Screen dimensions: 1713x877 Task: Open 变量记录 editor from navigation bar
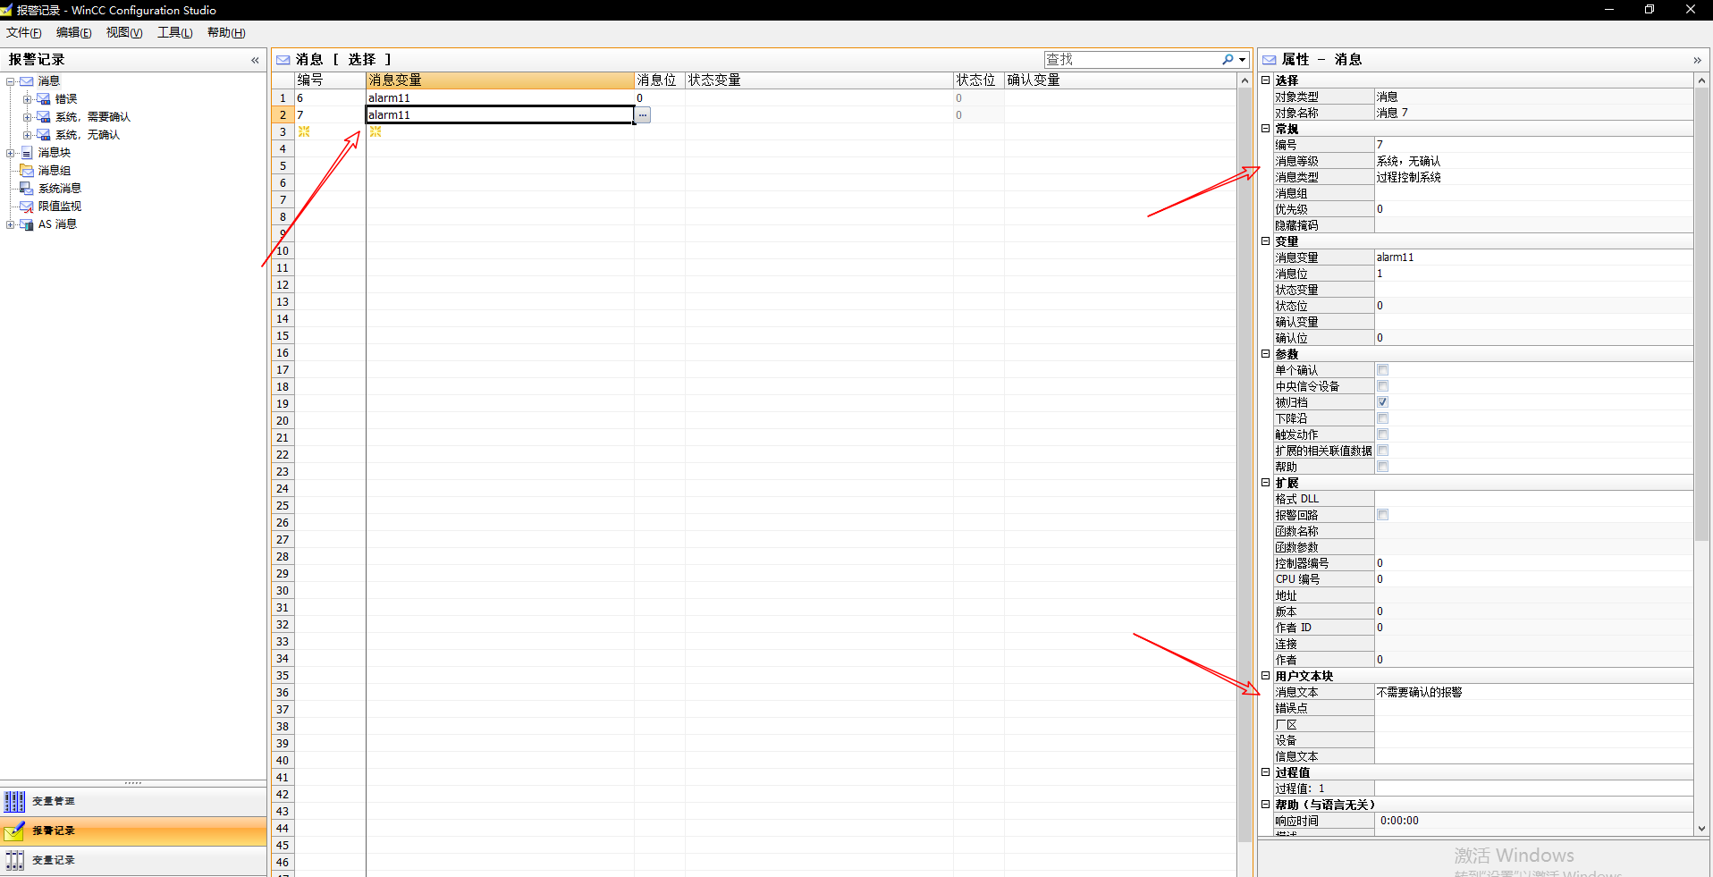pos(133,860)
